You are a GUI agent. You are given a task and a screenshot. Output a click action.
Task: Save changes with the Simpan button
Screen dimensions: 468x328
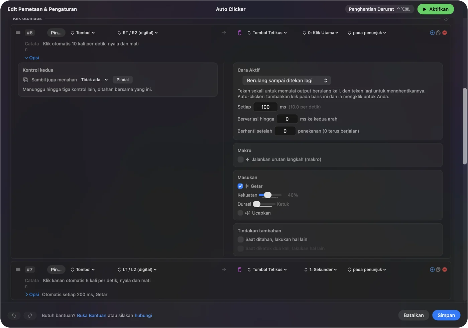[x=446, y=315]
